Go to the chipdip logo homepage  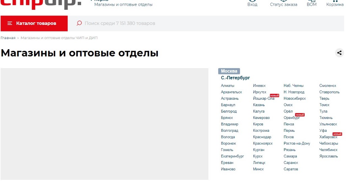click(41, 4)
